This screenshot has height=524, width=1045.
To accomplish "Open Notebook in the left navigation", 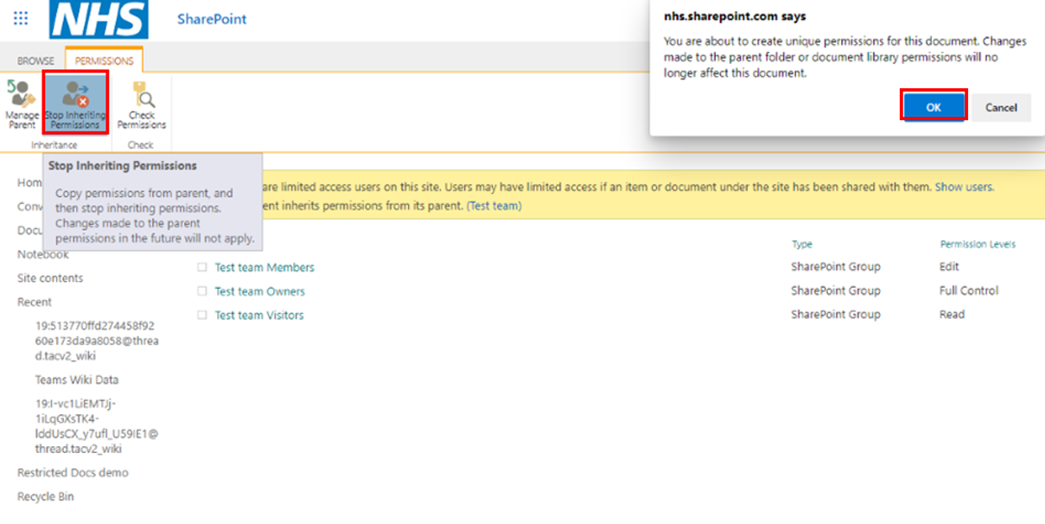I will click(x=43, y=254).
